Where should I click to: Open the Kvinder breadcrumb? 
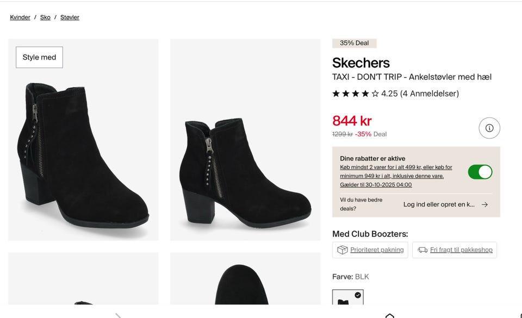[x=20, y=17]
